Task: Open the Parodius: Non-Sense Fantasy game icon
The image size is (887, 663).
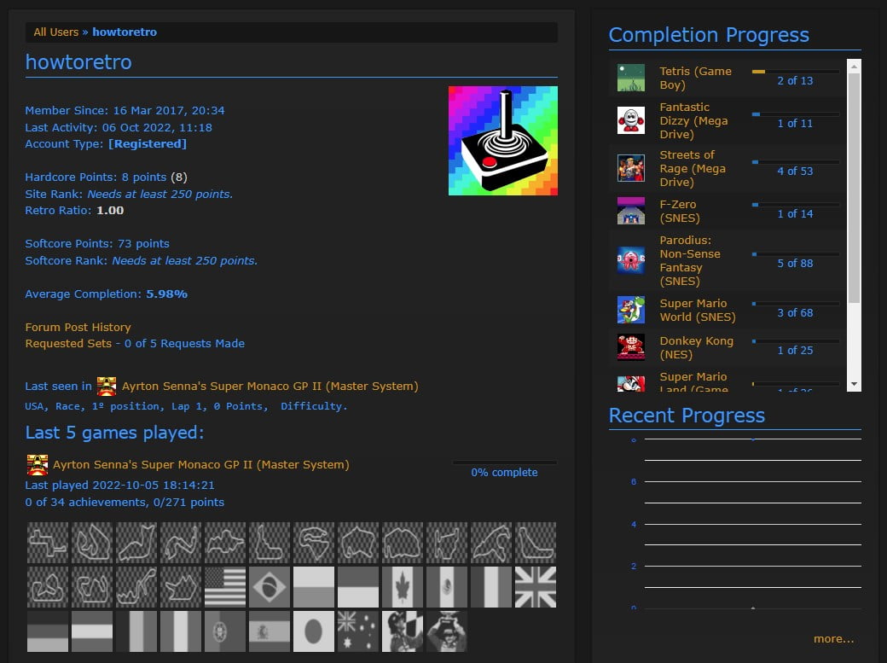Action: click(x=631, y=260)
